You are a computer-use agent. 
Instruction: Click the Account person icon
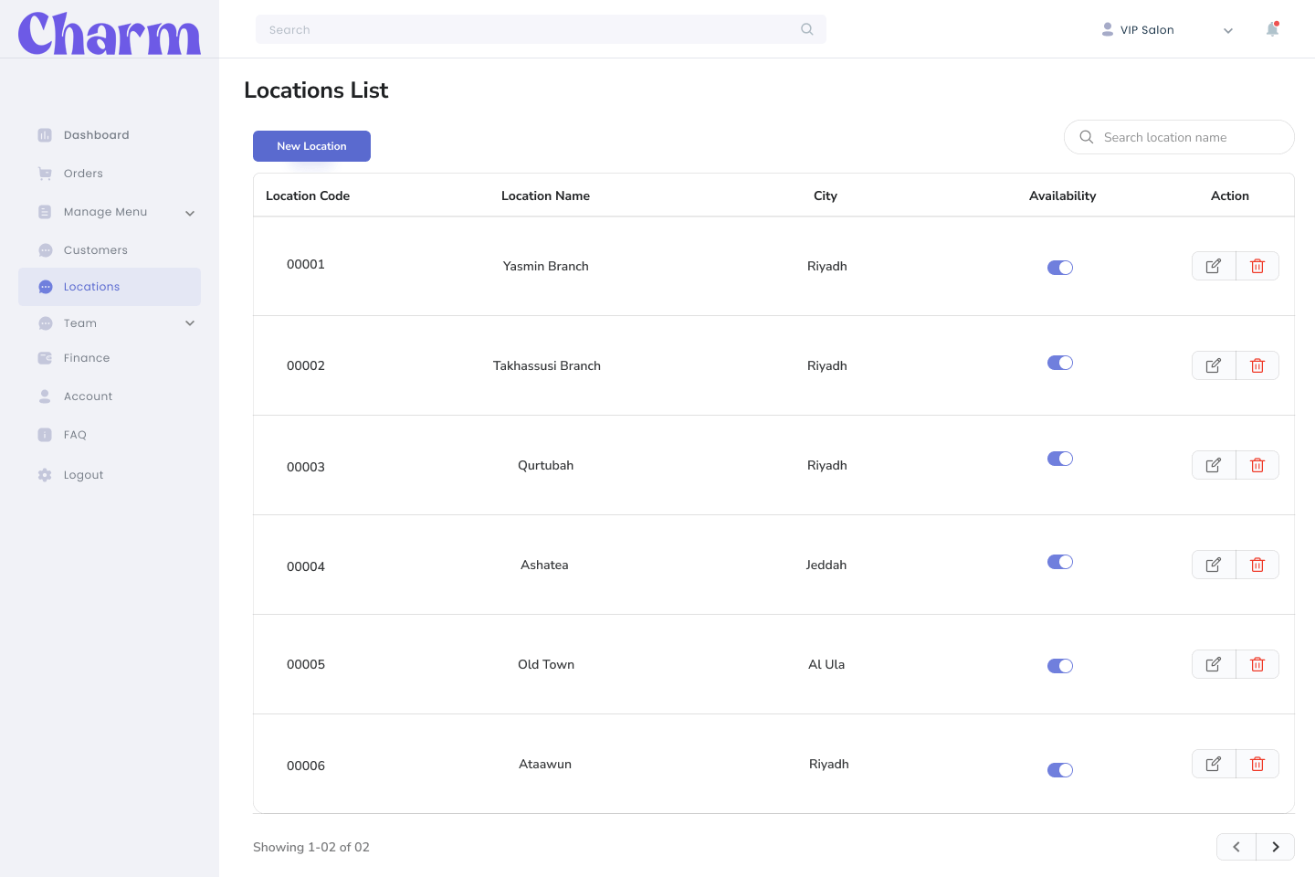(45, 396)
